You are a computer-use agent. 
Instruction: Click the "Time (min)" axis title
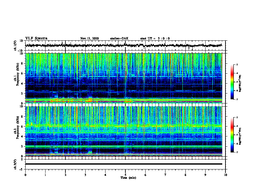[128, 178]
